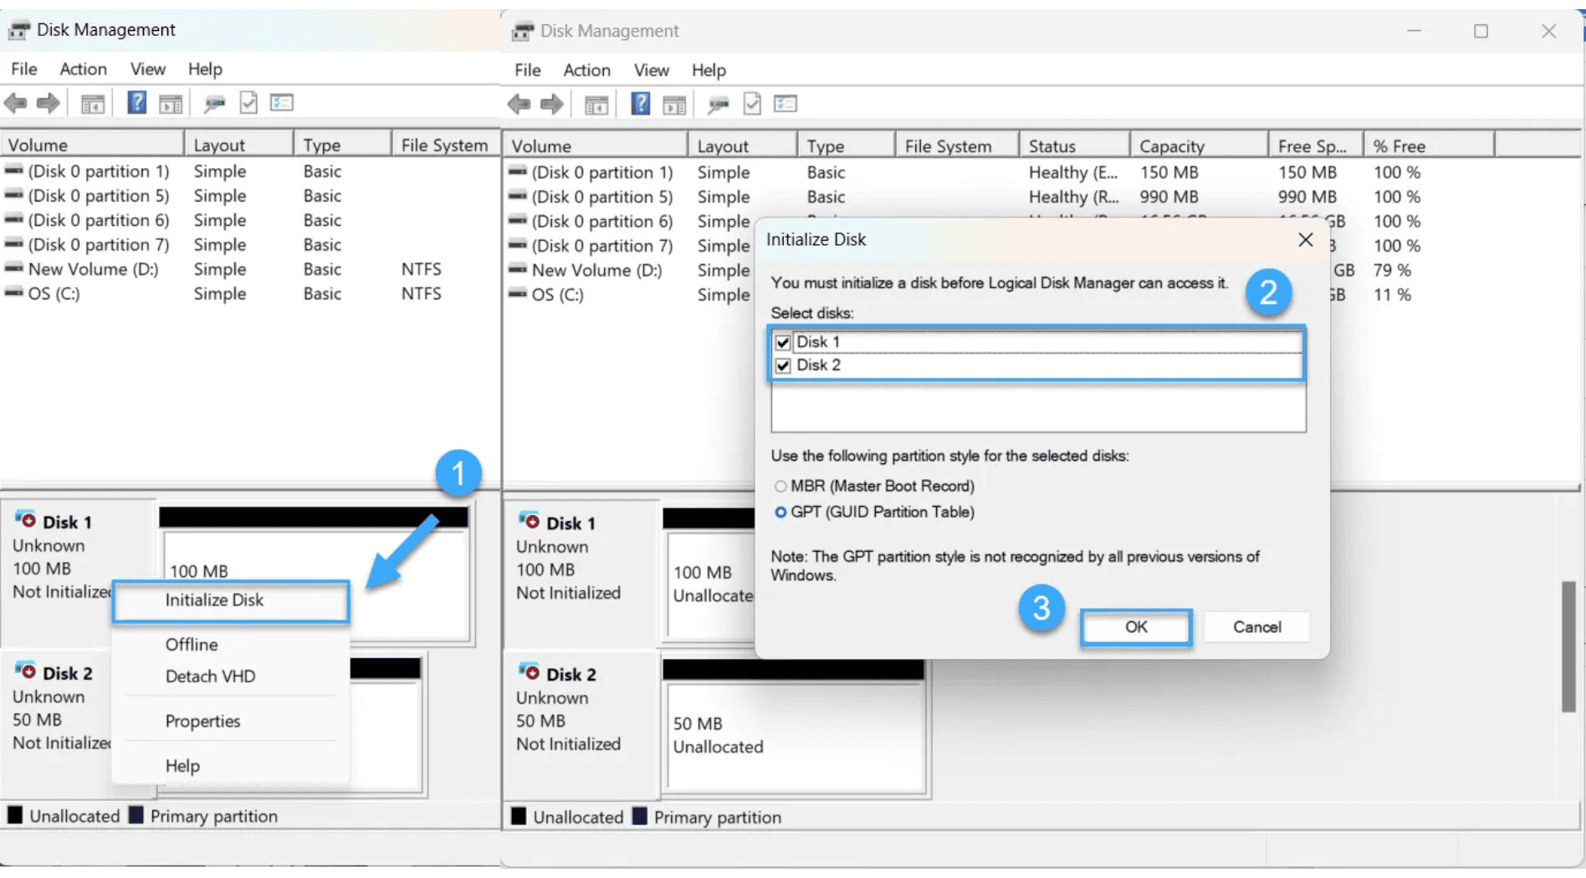Viewport: 1586px width, 878px height.
Task: Click Disk 2 status icon in right window
Action: [529, 671]
